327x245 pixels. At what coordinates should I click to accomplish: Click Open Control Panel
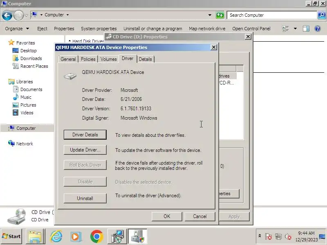tap(251, 29)
